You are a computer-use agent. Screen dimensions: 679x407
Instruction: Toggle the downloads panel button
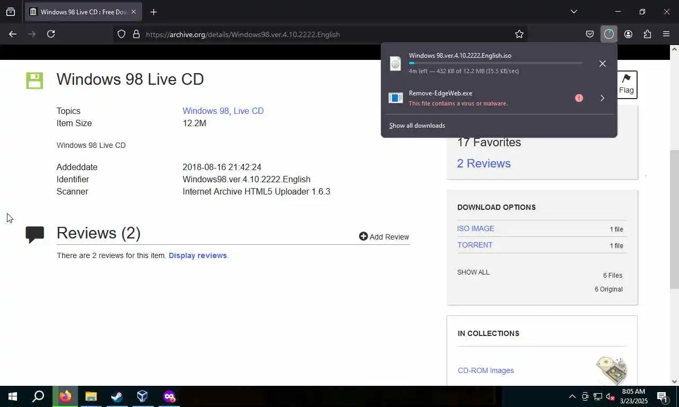coord(608,34)
